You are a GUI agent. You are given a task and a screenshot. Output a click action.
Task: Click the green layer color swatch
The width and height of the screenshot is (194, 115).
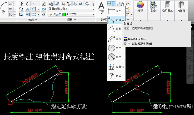coord(64,14)
